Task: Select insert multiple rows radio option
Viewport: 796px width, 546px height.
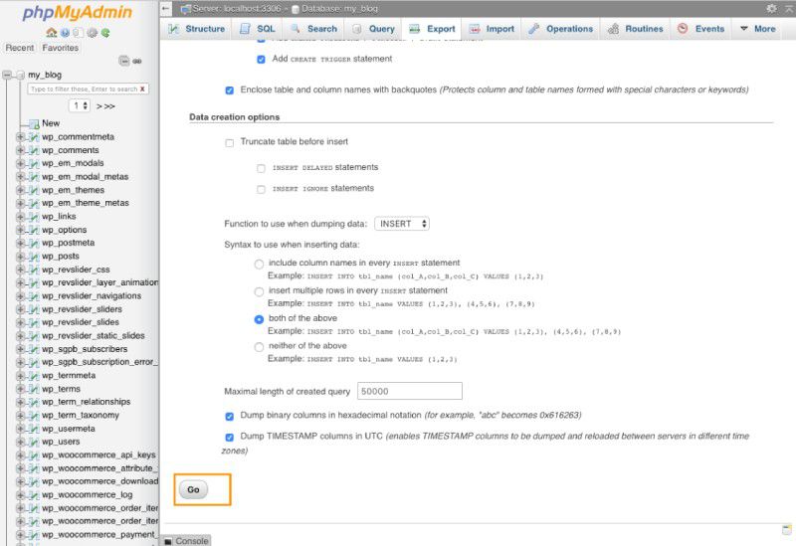Action: (x=259, y=291)
